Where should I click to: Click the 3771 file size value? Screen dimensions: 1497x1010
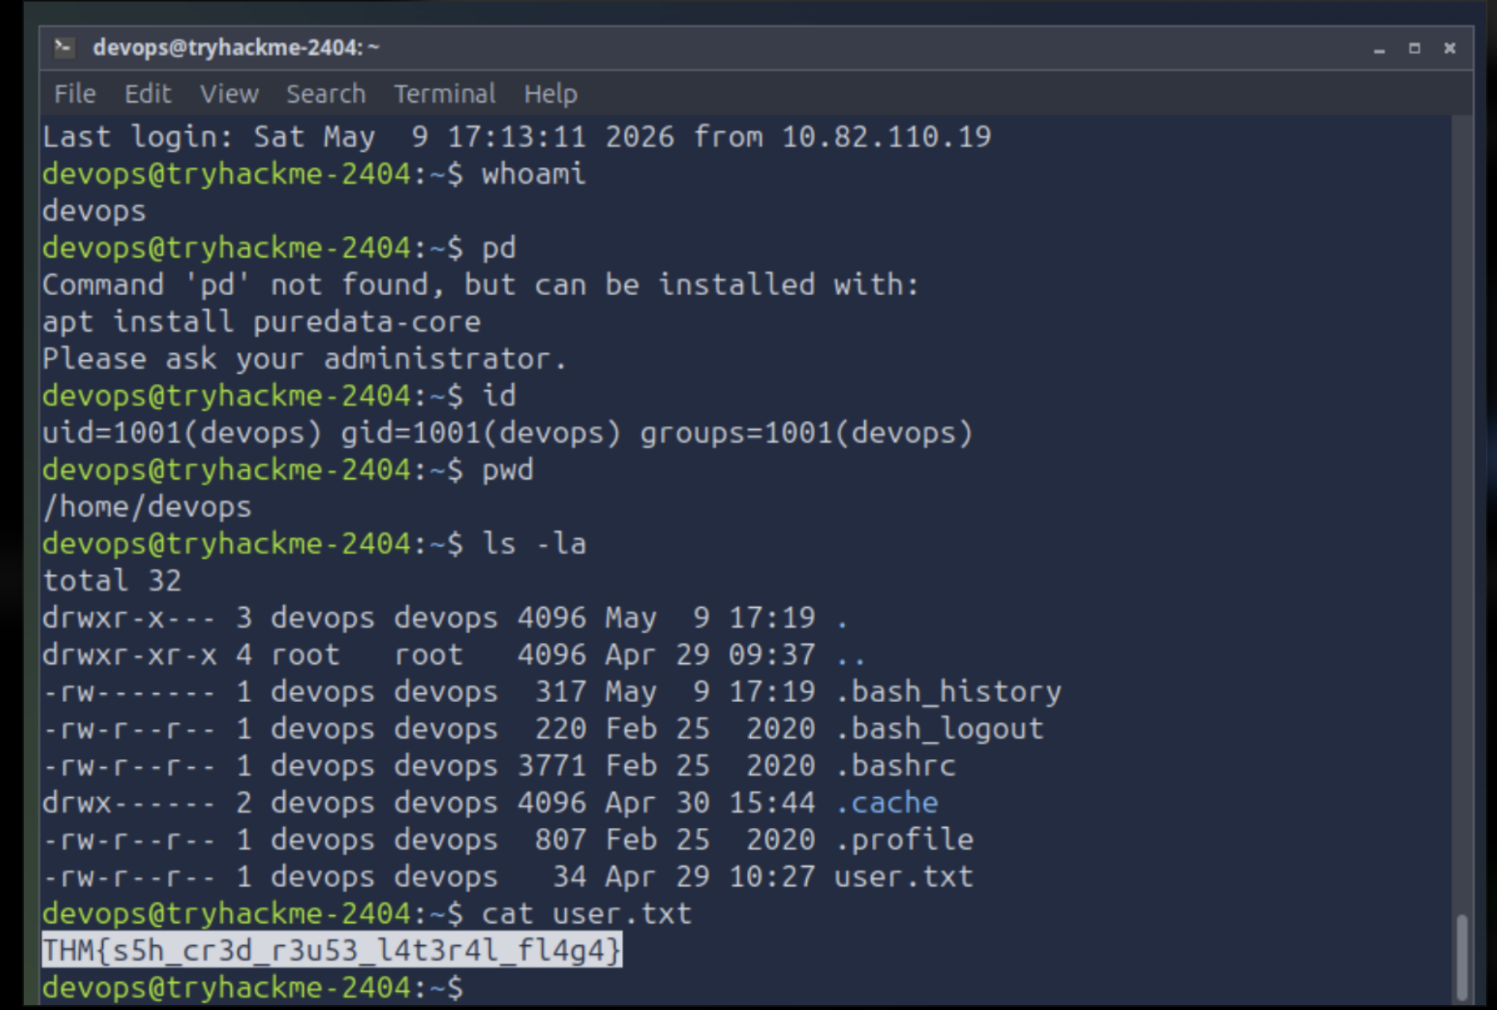point(552,765)
